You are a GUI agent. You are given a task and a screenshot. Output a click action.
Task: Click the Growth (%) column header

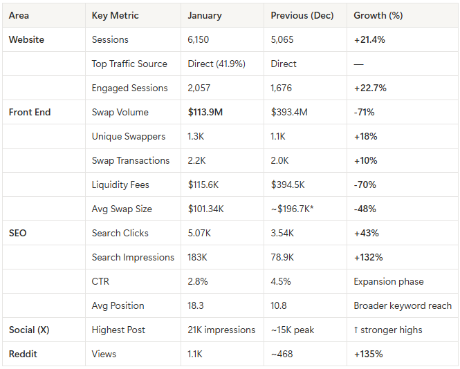378,15
